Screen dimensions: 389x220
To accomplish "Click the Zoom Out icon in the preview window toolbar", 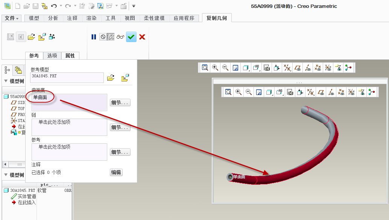I will pyautogui.click(x=249, y=92).
